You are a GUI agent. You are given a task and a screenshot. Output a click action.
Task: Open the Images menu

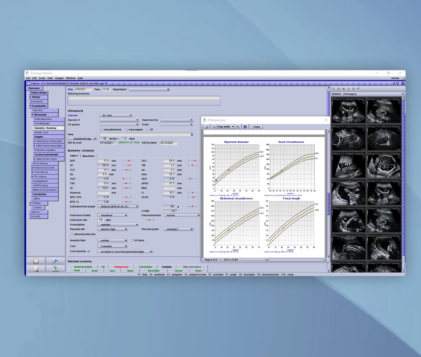point(59,78)
